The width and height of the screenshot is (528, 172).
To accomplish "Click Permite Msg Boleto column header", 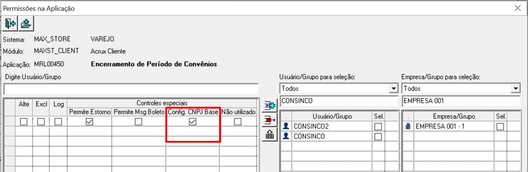I will tap(139, 112).
